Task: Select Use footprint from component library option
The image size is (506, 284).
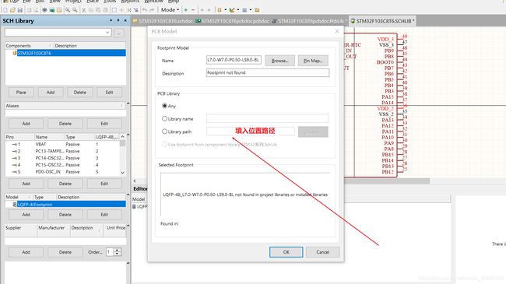Action: [x=164, y=144]
